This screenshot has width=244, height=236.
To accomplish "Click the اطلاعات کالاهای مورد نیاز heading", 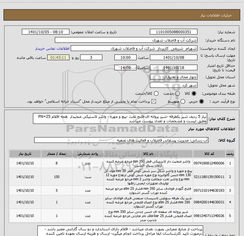I will tap(212, 129).
